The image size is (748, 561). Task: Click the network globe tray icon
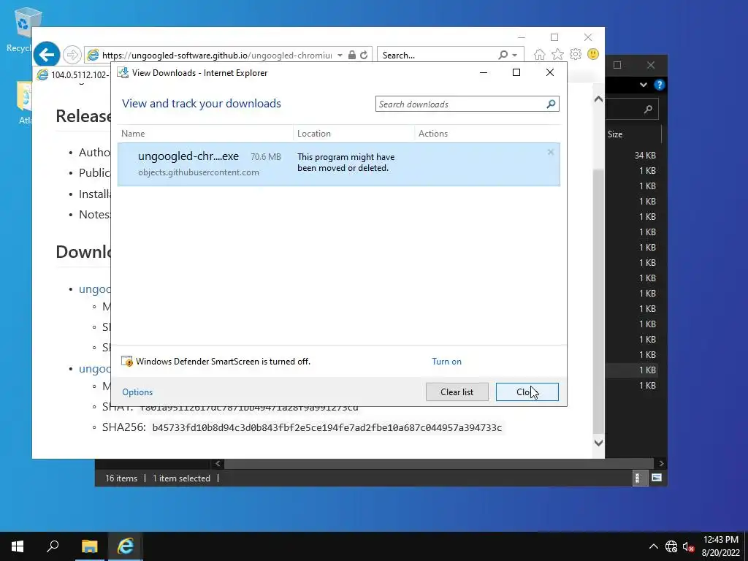point(671,546)
